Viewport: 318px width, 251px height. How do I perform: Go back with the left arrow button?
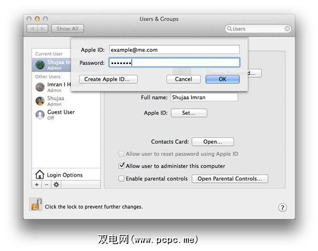click(32, 29)
